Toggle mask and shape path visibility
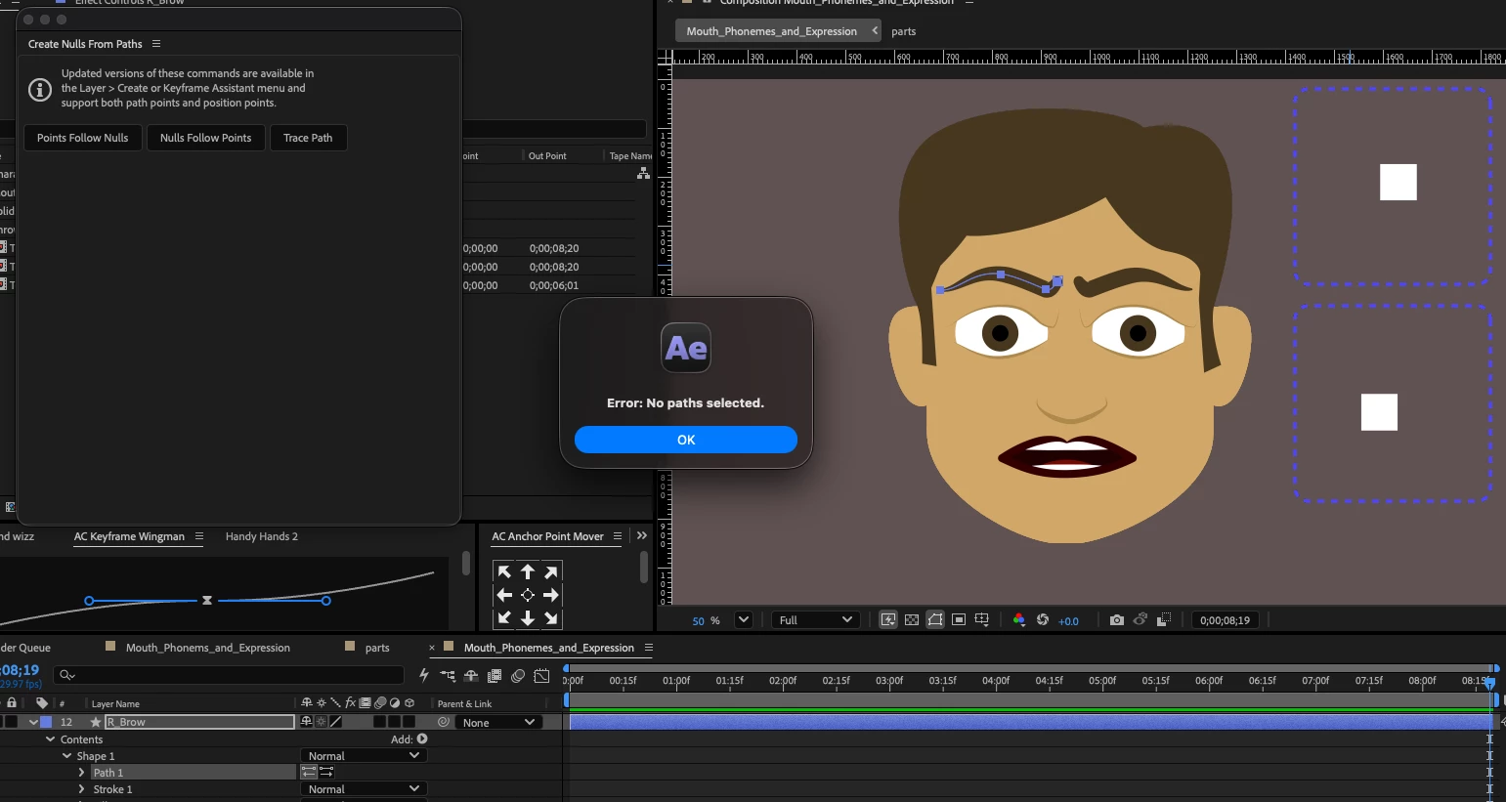Screen dimensions: 1506x802 coord(935,620)
